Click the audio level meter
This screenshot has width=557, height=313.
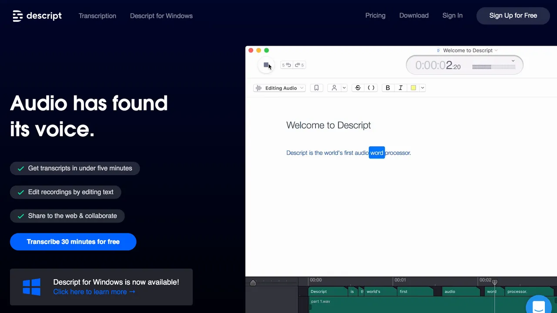[x=493, y=67]
